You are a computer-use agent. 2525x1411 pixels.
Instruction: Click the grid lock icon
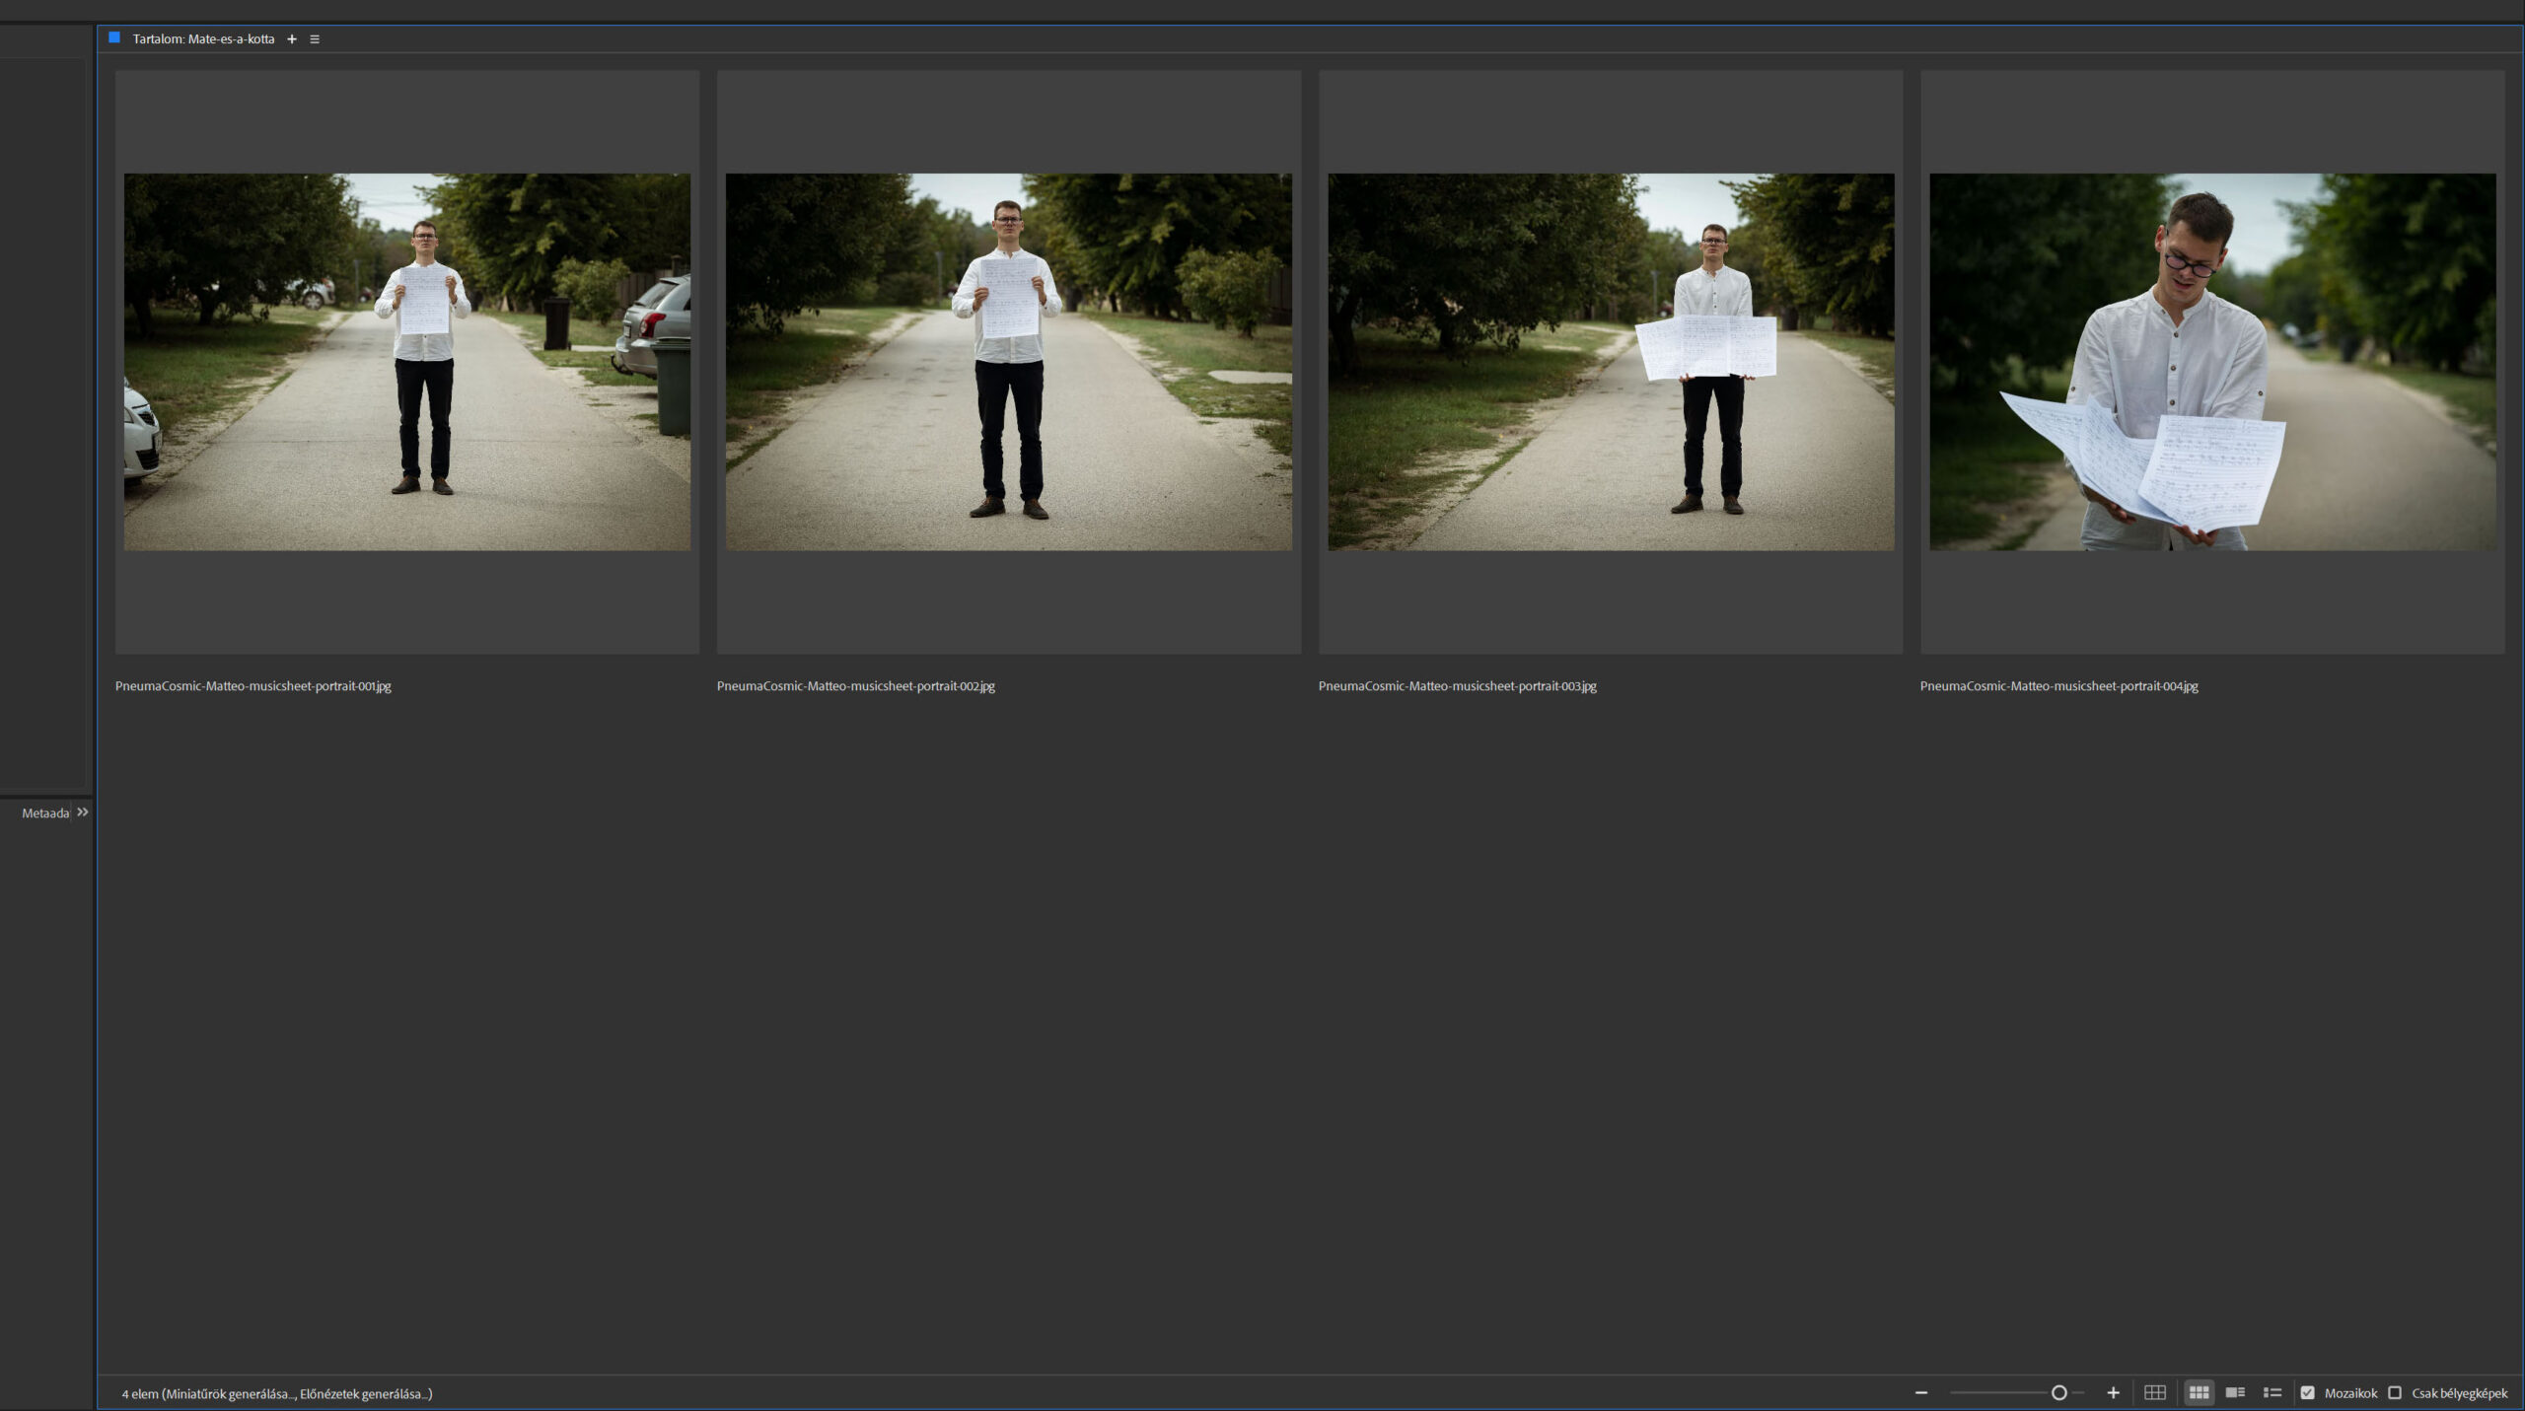(x=2154, y=1392)
